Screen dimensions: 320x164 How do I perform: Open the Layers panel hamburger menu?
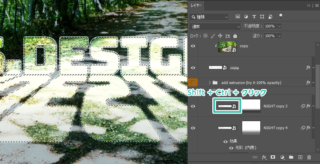[317, 5]
